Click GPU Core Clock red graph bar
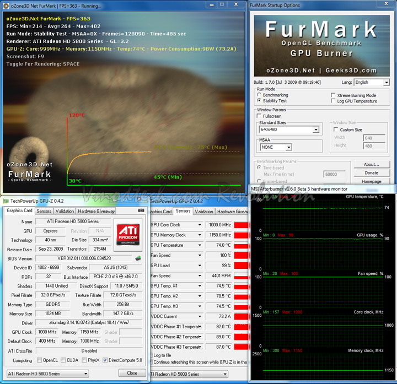397x384 pixels. coord(241,225)
